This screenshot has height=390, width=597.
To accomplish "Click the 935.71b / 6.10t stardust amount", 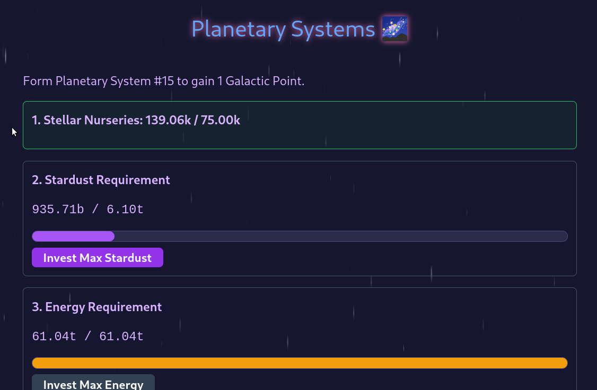I will click(87, 210).
